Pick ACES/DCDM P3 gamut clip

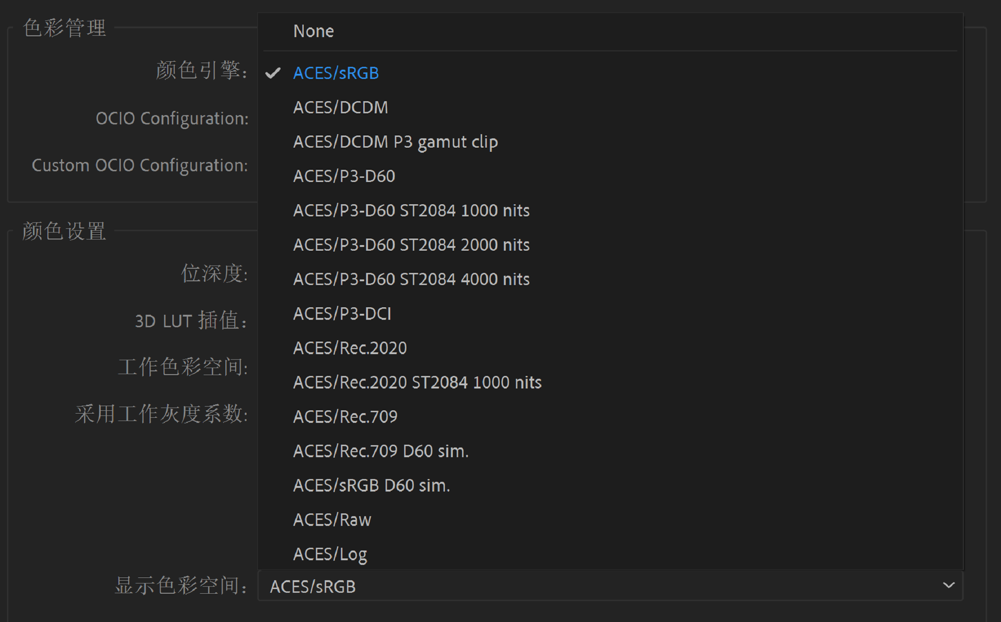pos(395,142)
